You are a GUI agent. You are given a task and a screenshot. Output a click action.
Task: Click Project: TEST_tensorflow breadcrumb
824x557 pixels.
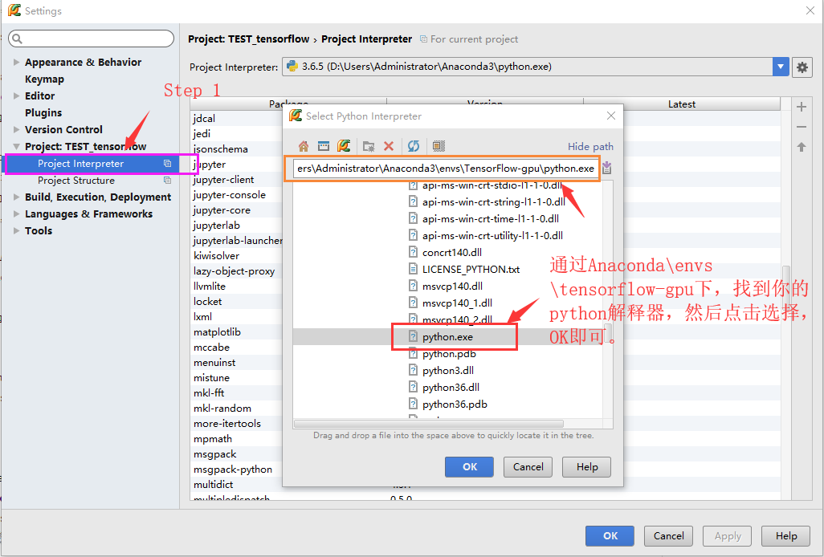(x=249, y=39)
